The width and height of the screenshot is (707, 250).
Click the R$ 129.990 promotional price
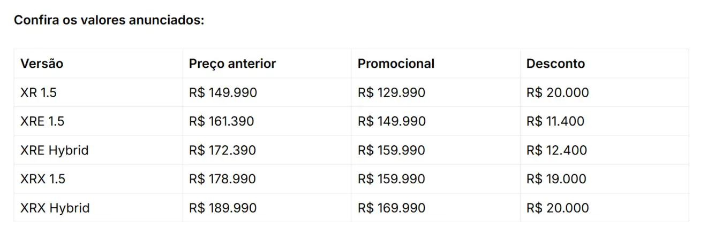pos(392,92)
